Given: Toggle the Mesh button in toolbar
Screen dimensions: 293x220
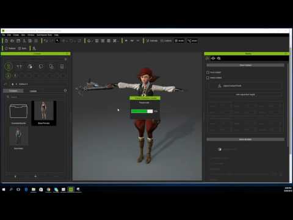Looking at the screenshot, I should pos(179,41).
